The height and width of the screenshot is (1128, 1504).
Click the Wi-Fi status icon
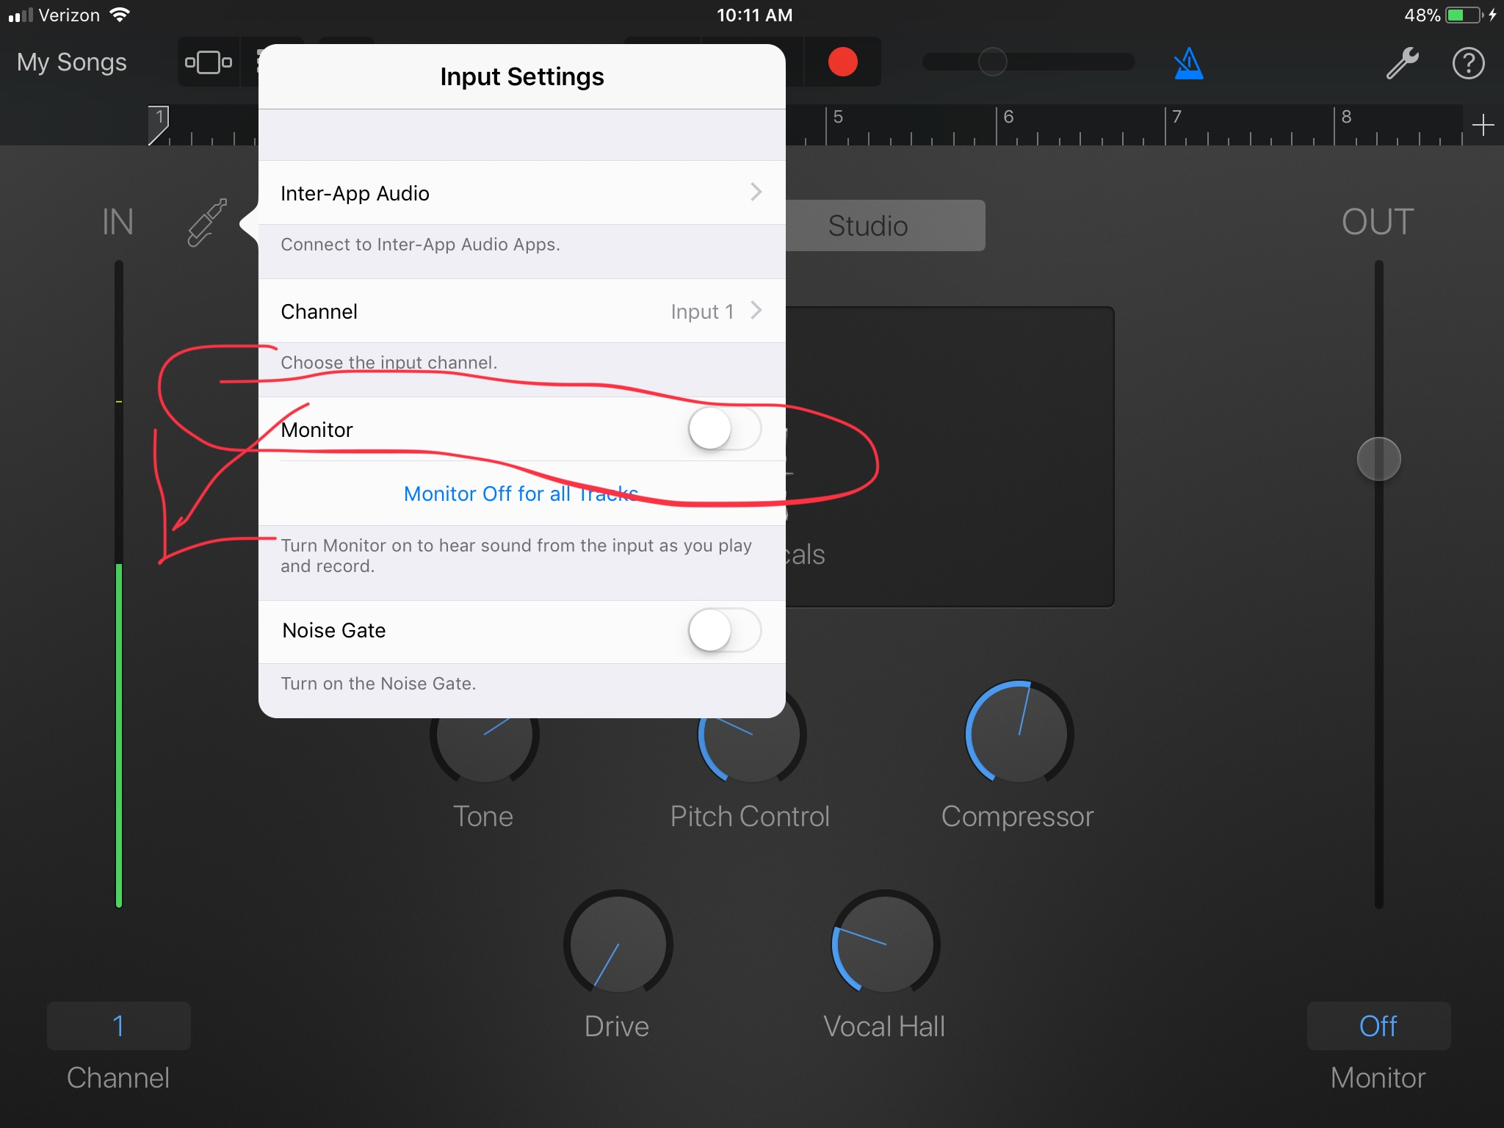click(119, 15)
